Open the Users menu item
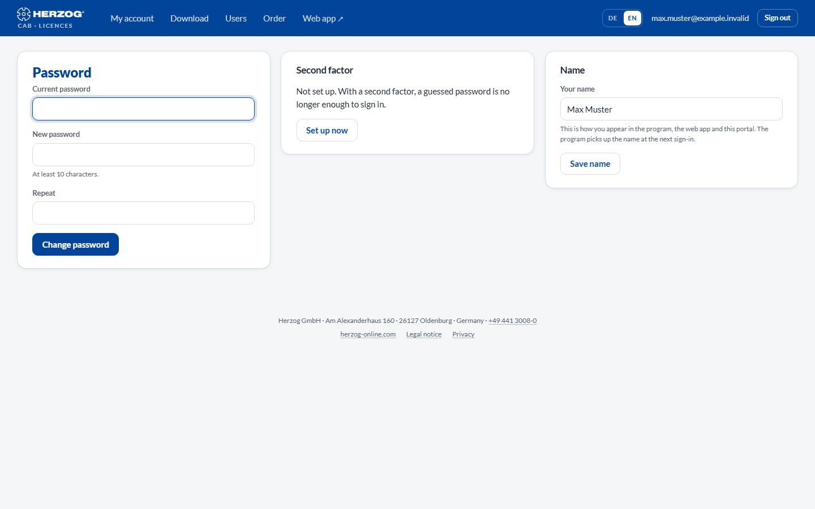This screenshot has width=815, height=509. click(x=236, y=18)
